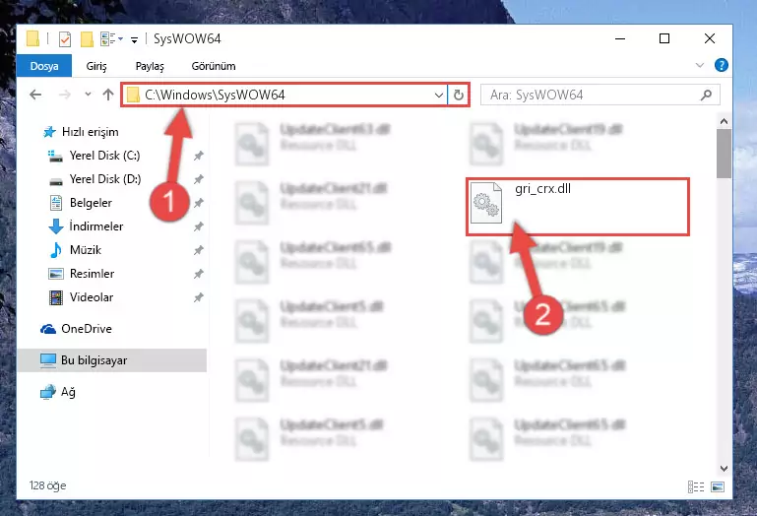Select OneDrive in the navigation pane
This screenshot has height=516, width=757.
pos(87,329)
